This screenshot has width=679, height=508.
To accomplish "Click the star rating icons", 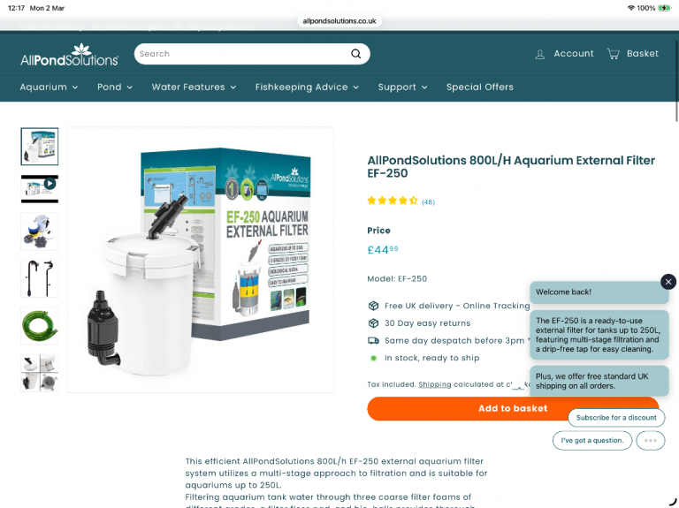I will coord(393,201).
